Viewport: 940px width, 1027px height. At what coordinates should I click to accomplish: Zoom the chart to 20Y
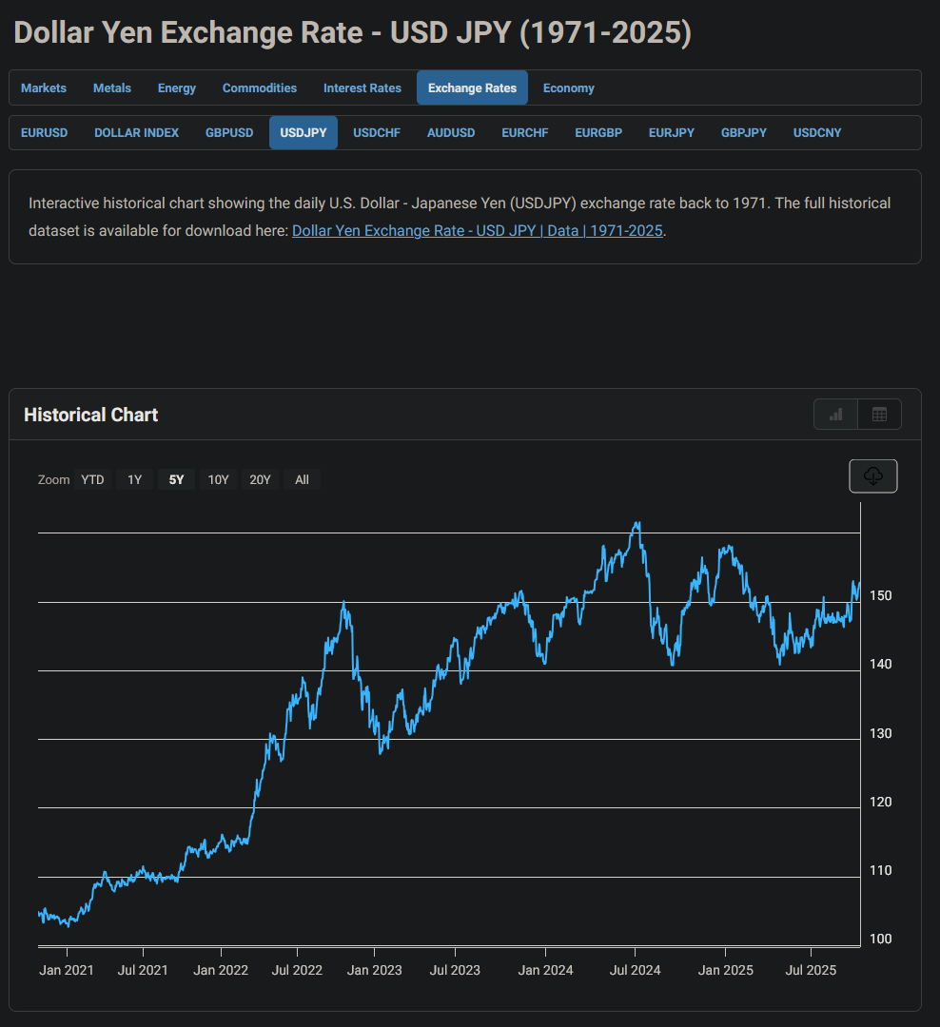(261, 479)
